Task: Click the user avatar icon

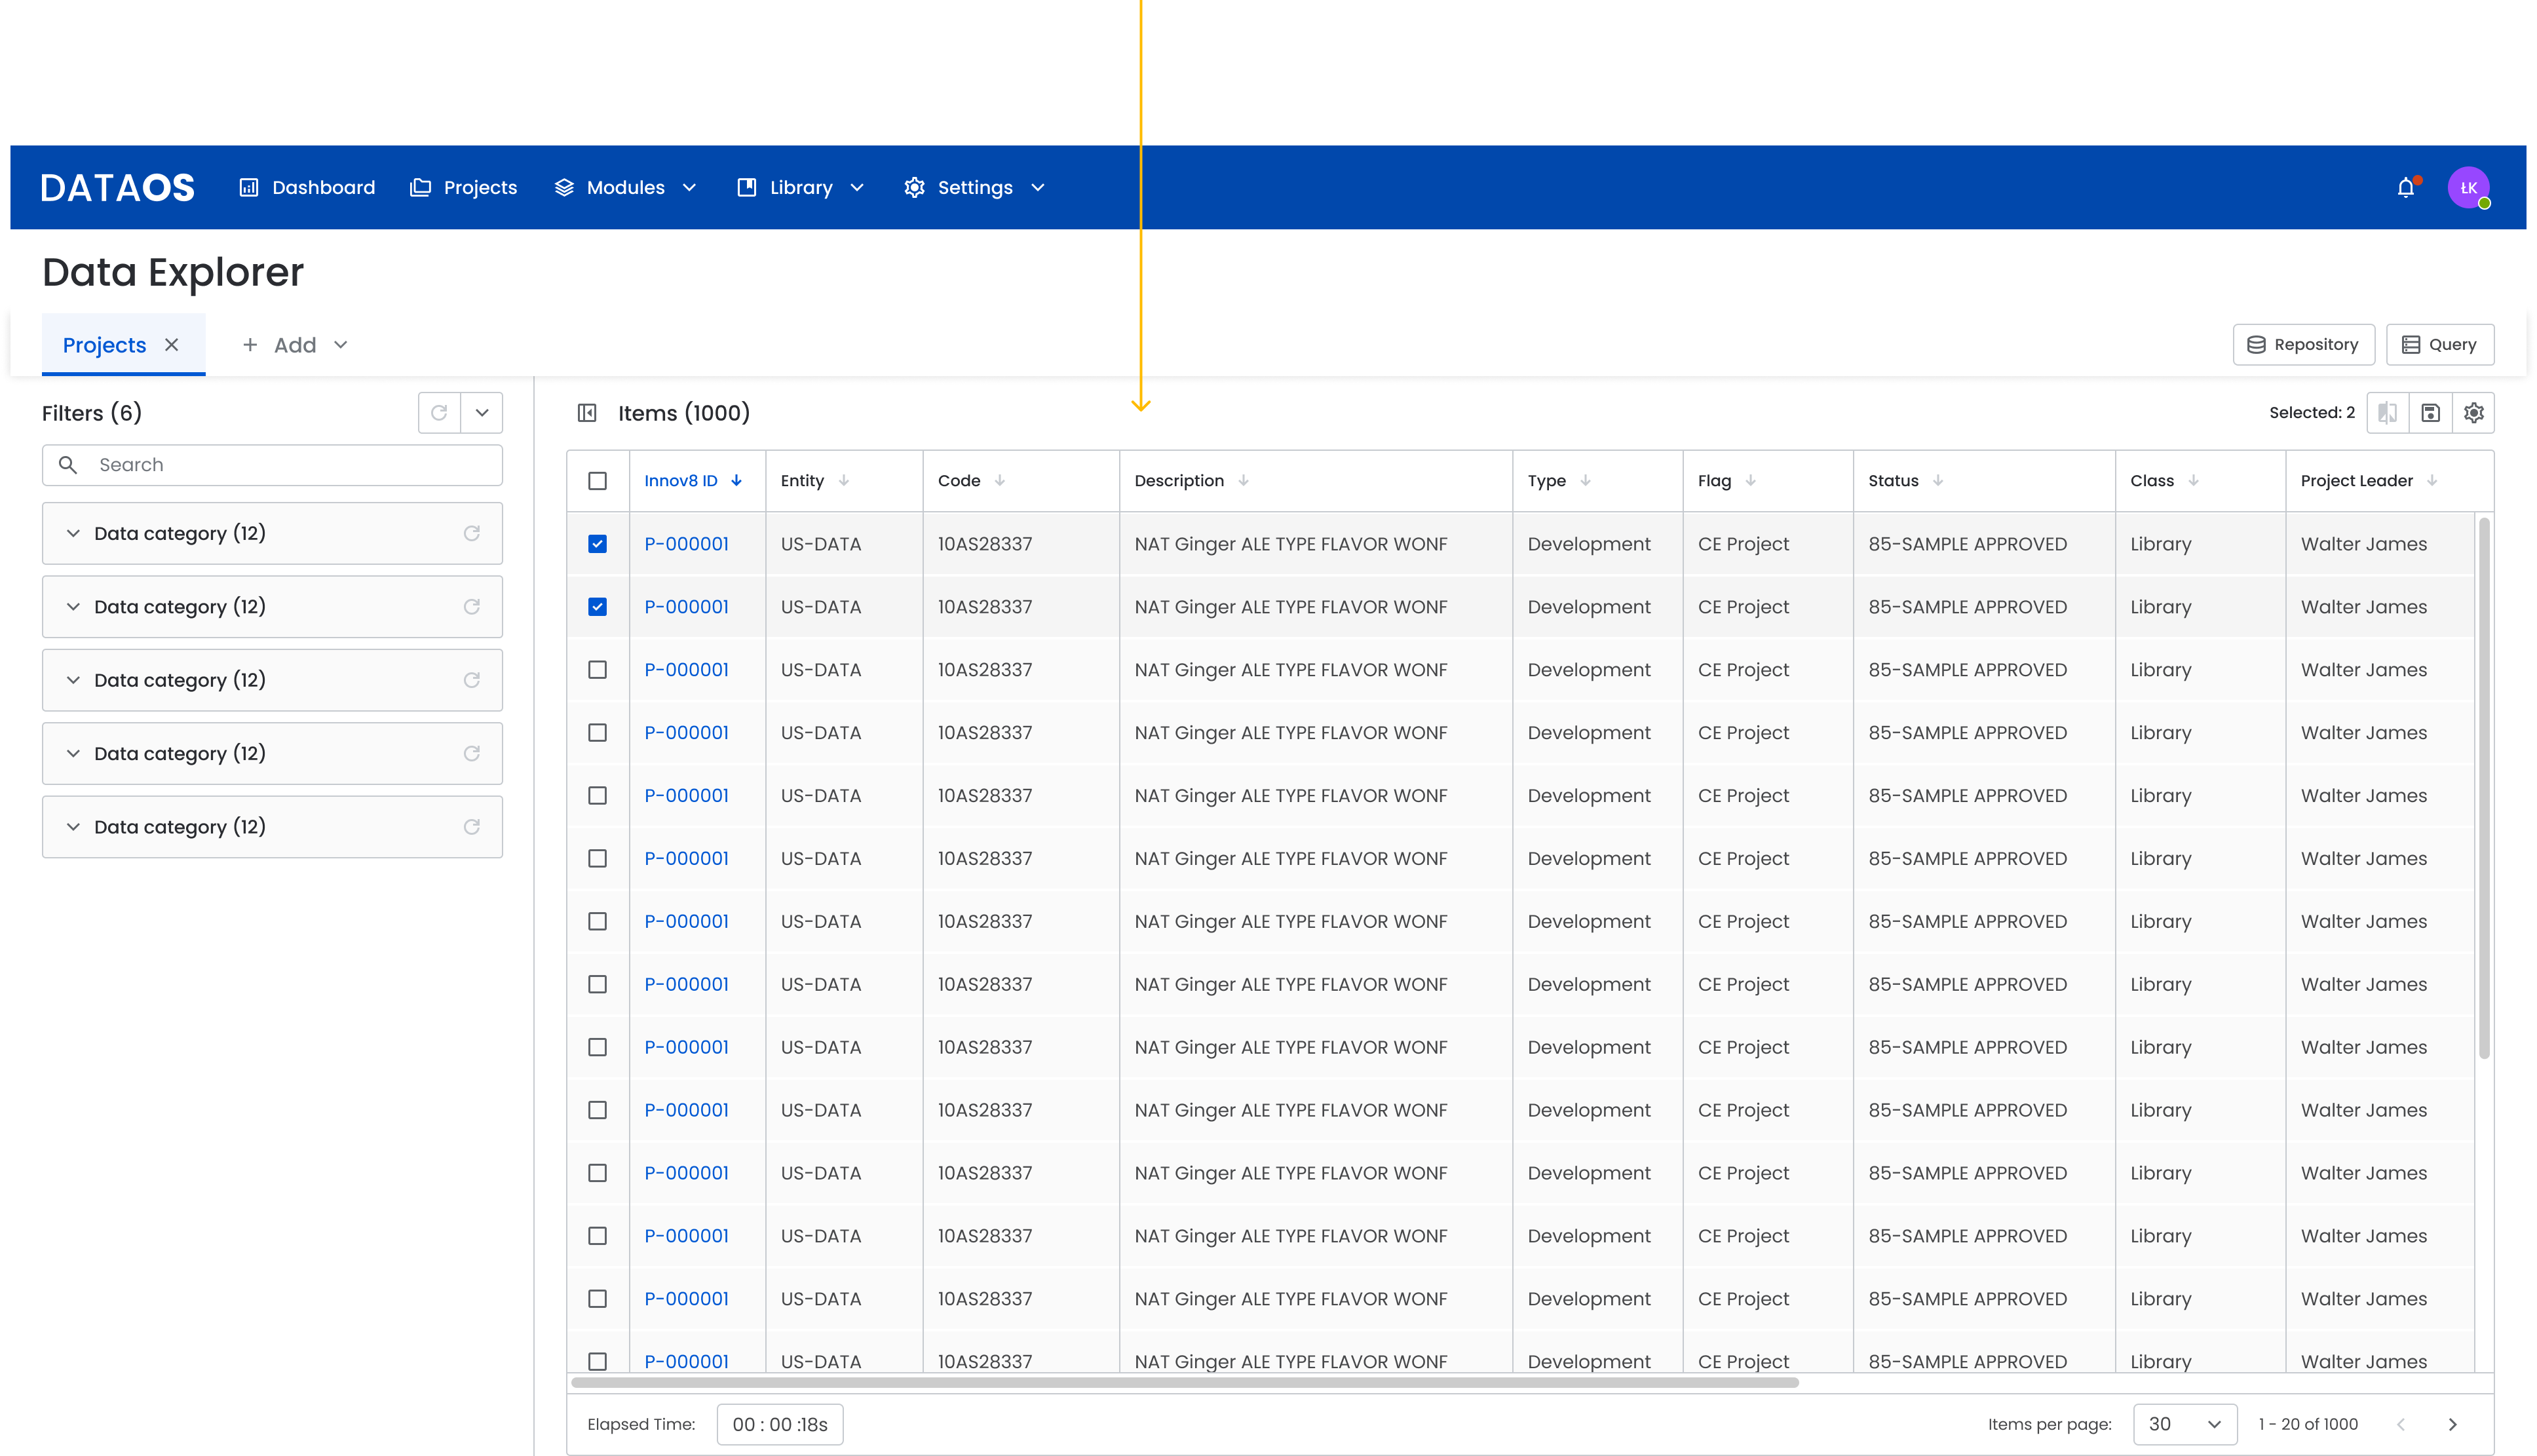Action: [2468, 188]
